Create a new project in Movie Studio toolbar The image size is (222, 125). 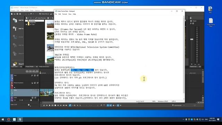[12, 14]
